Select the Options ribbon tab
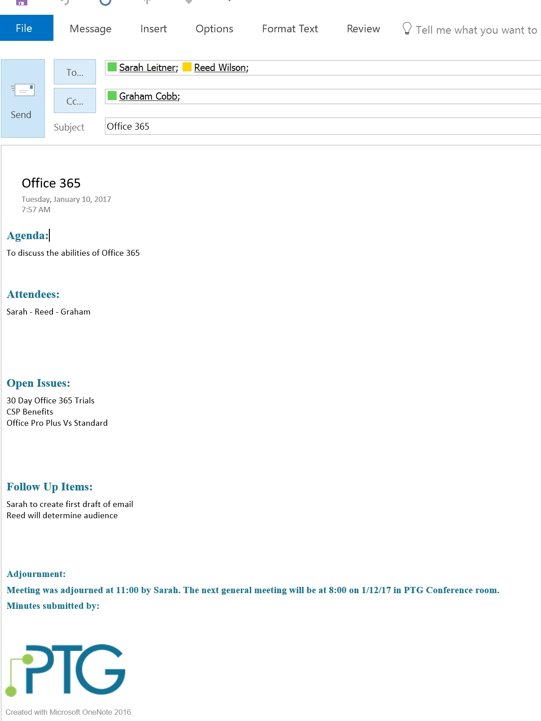This screenshot has width=541, height=721. point(214,29)
